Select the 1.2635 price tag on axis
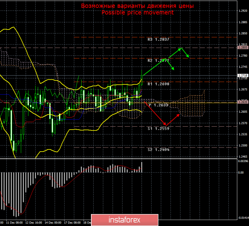 [242, 102]
